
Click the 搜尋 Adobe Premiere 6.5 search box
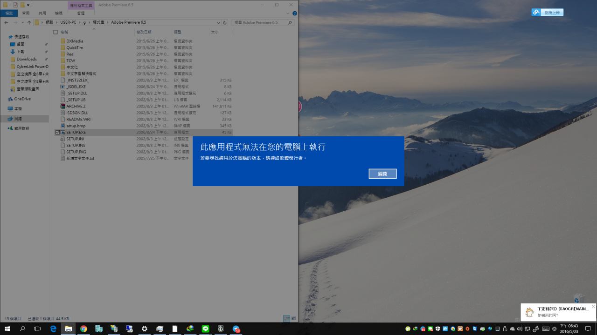pyautogui.click(x=261, y=22)
